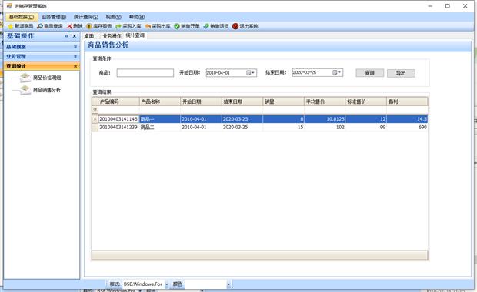Open 商品查询 magnifier toolbar icon
The height and width of the screenshot is (292, 477).
tap(40, 26)
